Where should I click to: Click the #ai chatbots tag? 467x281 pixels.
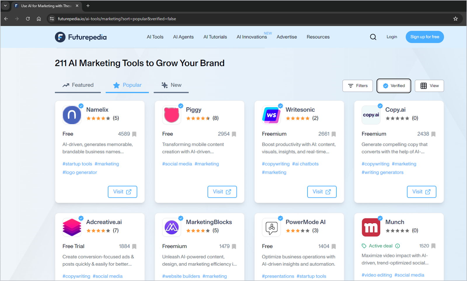coord(305,164)
